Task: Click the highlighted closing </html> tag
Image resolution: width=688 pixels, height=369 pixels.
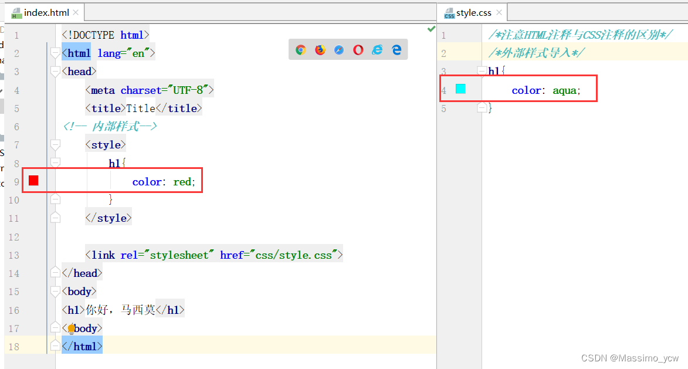Action: click(x=82, y=346)
